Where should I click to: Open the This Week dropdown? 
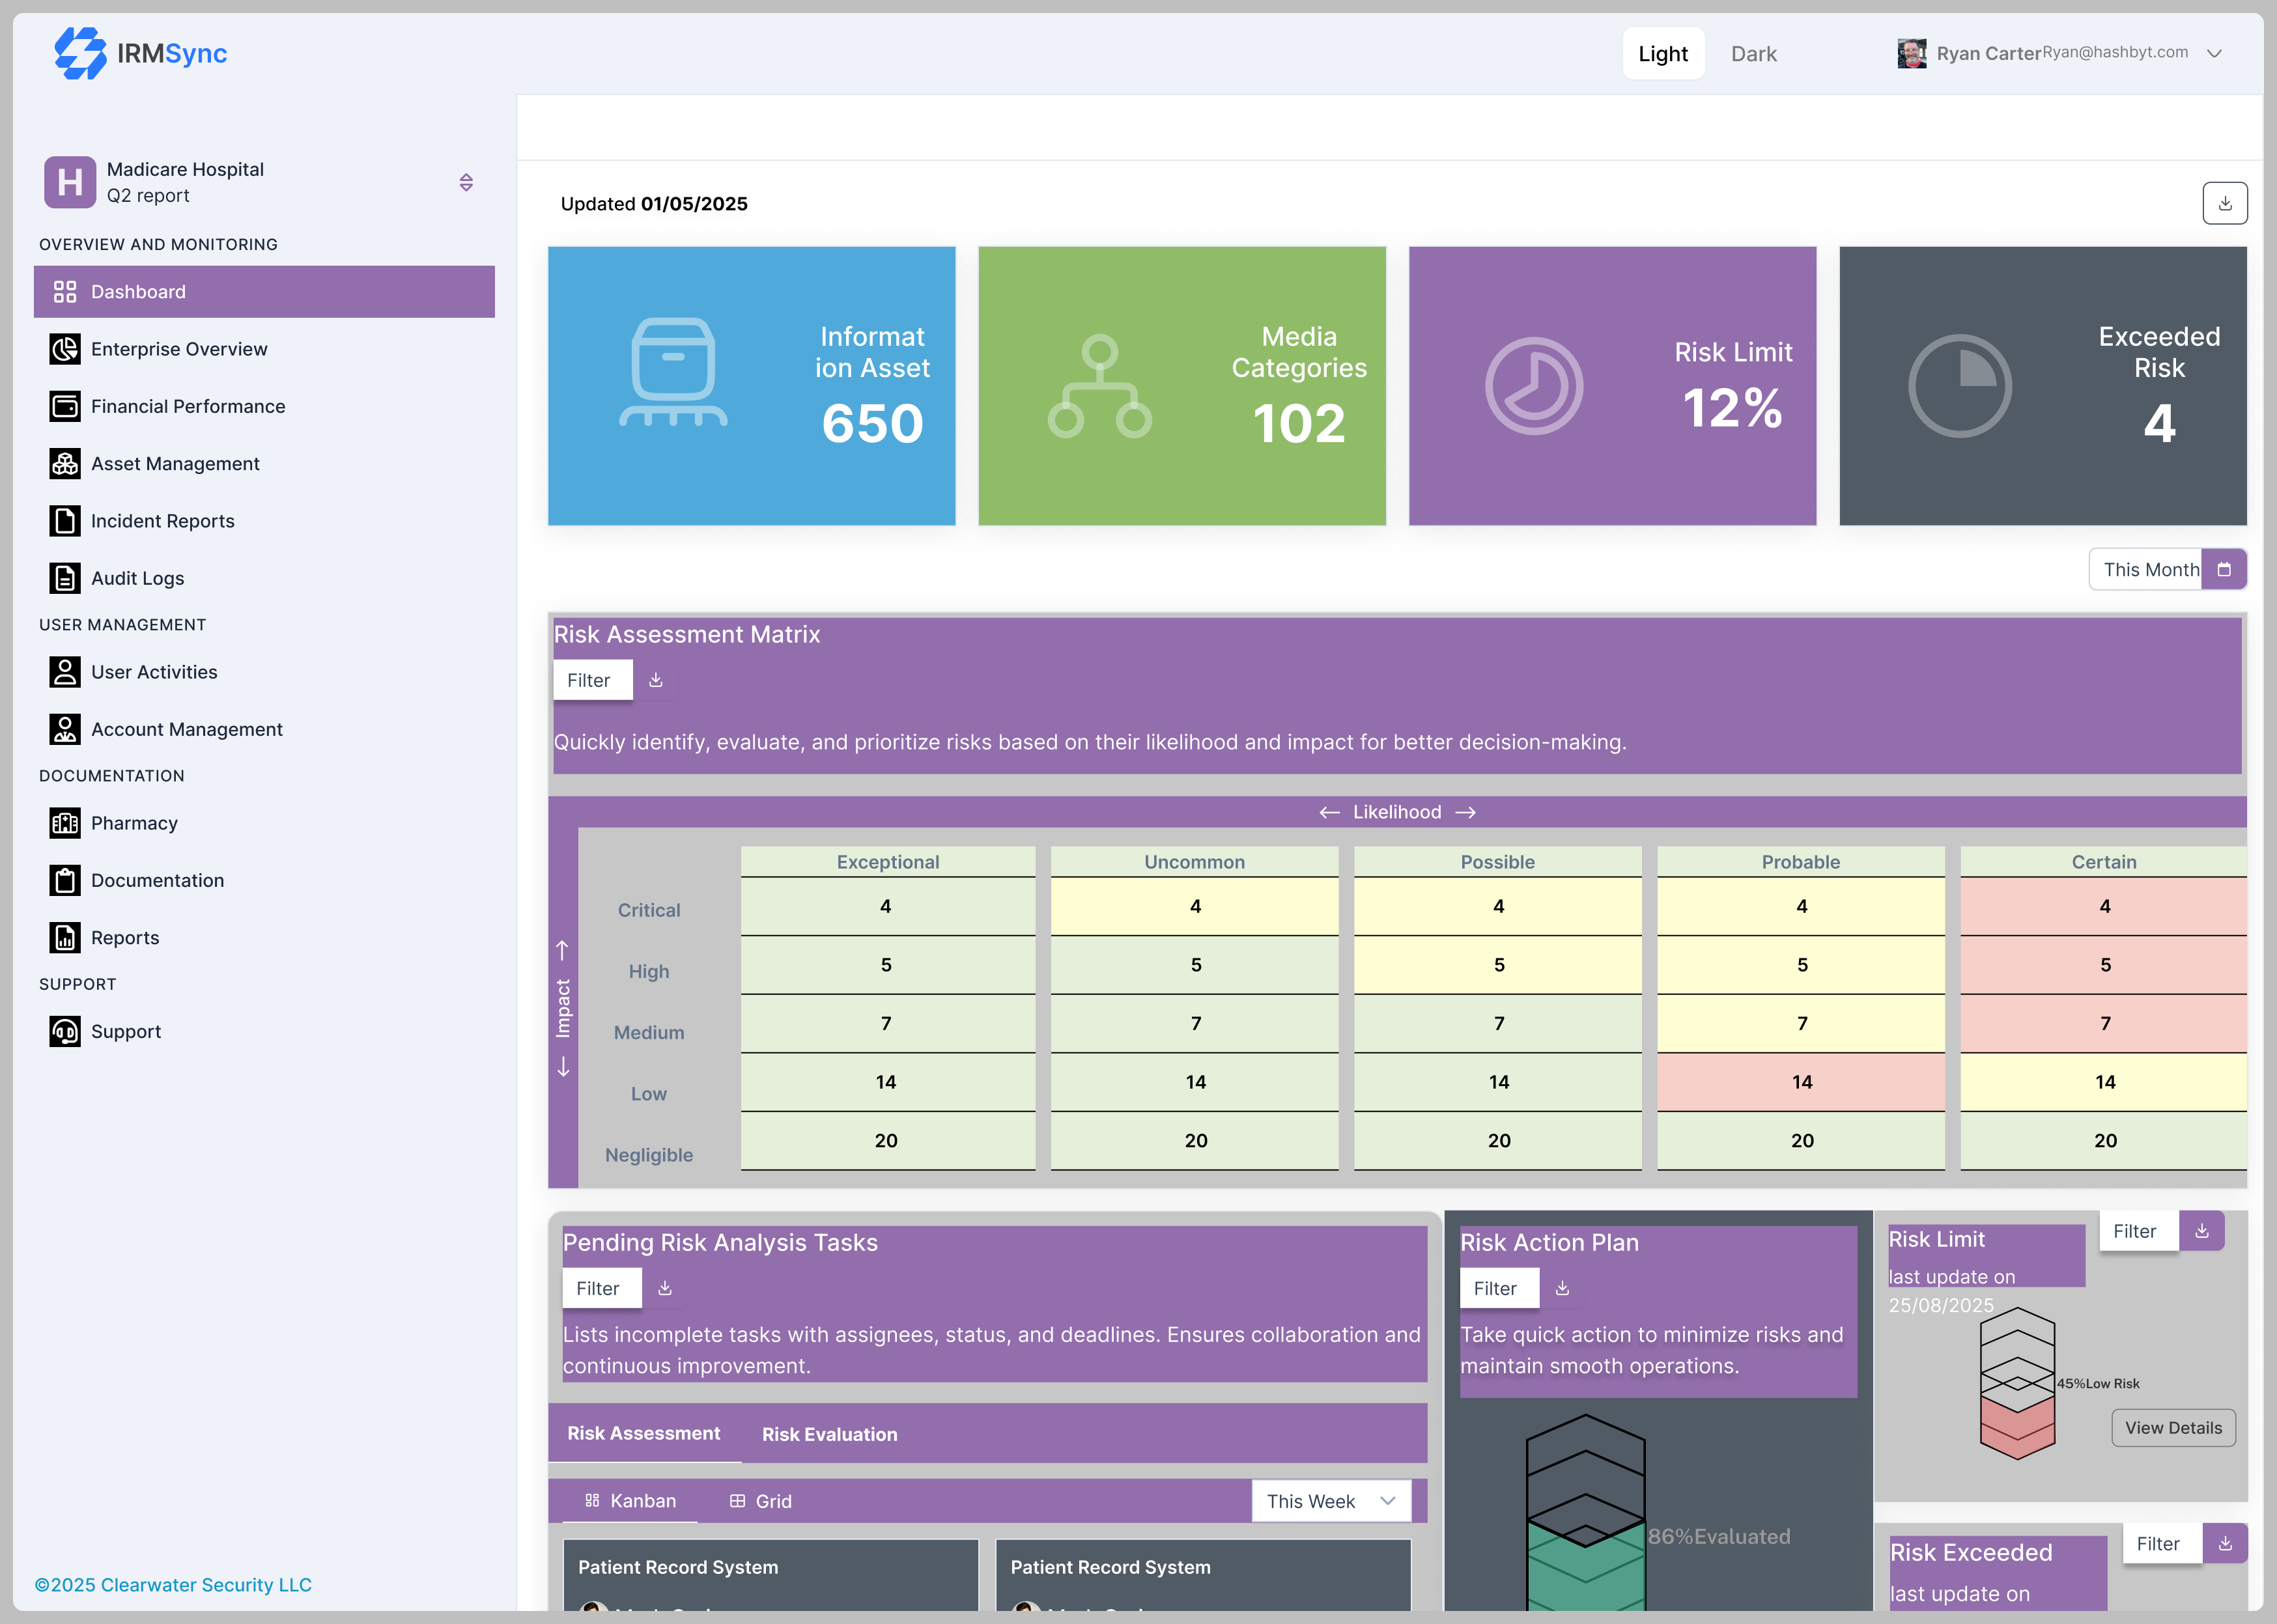tap(1330, 1501)
